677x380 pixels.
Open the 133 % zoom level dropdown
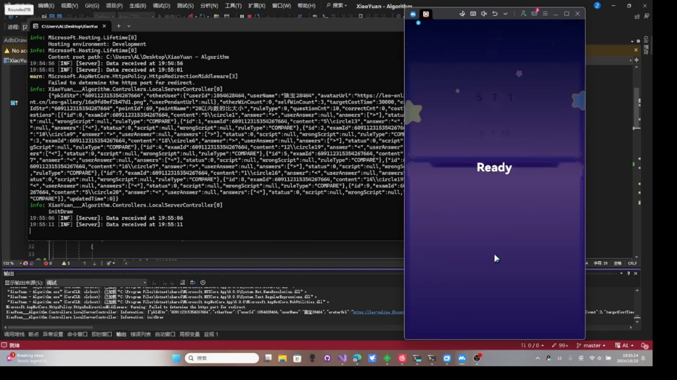click(12, 263)
